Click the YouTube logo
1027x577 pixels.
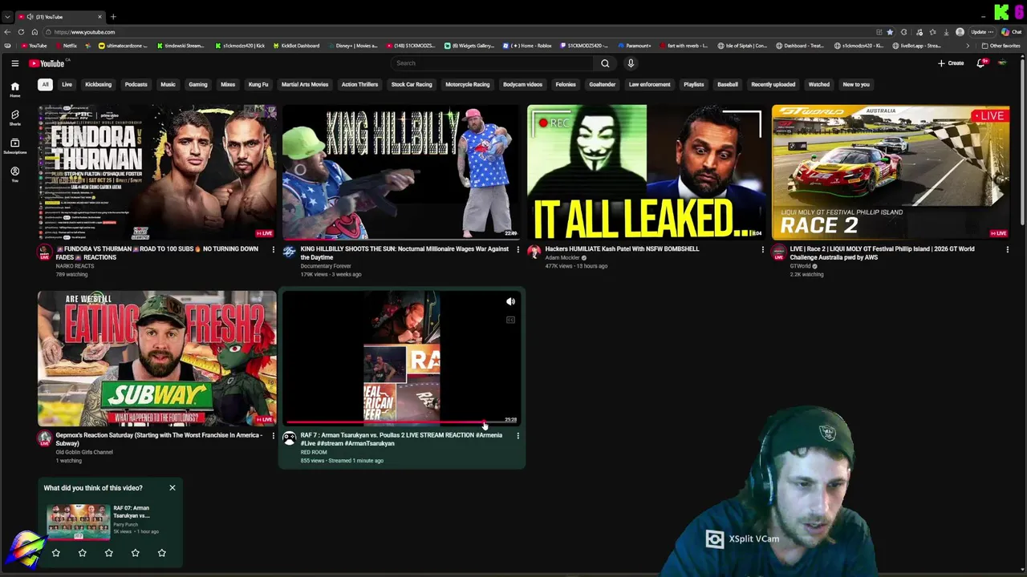(47, 63)
